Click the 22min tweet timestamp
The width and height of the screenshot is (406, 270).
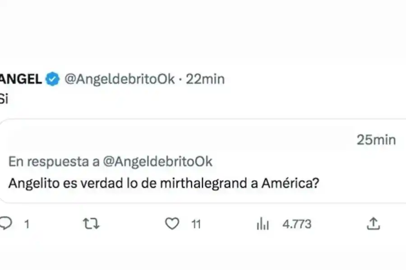point(205,79)
